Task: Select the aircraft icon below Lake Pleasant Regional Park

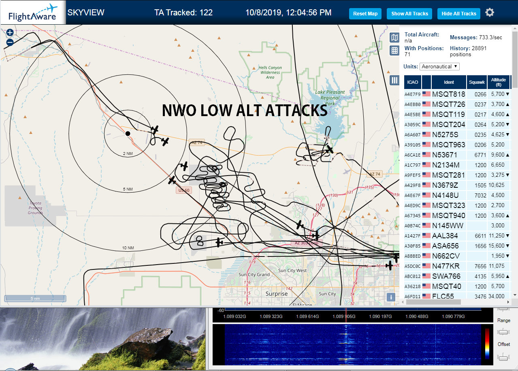Action: point(330,149)
